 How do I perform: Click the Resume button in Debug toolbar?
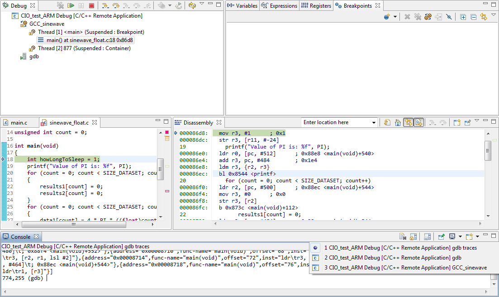tap(71, 6)
